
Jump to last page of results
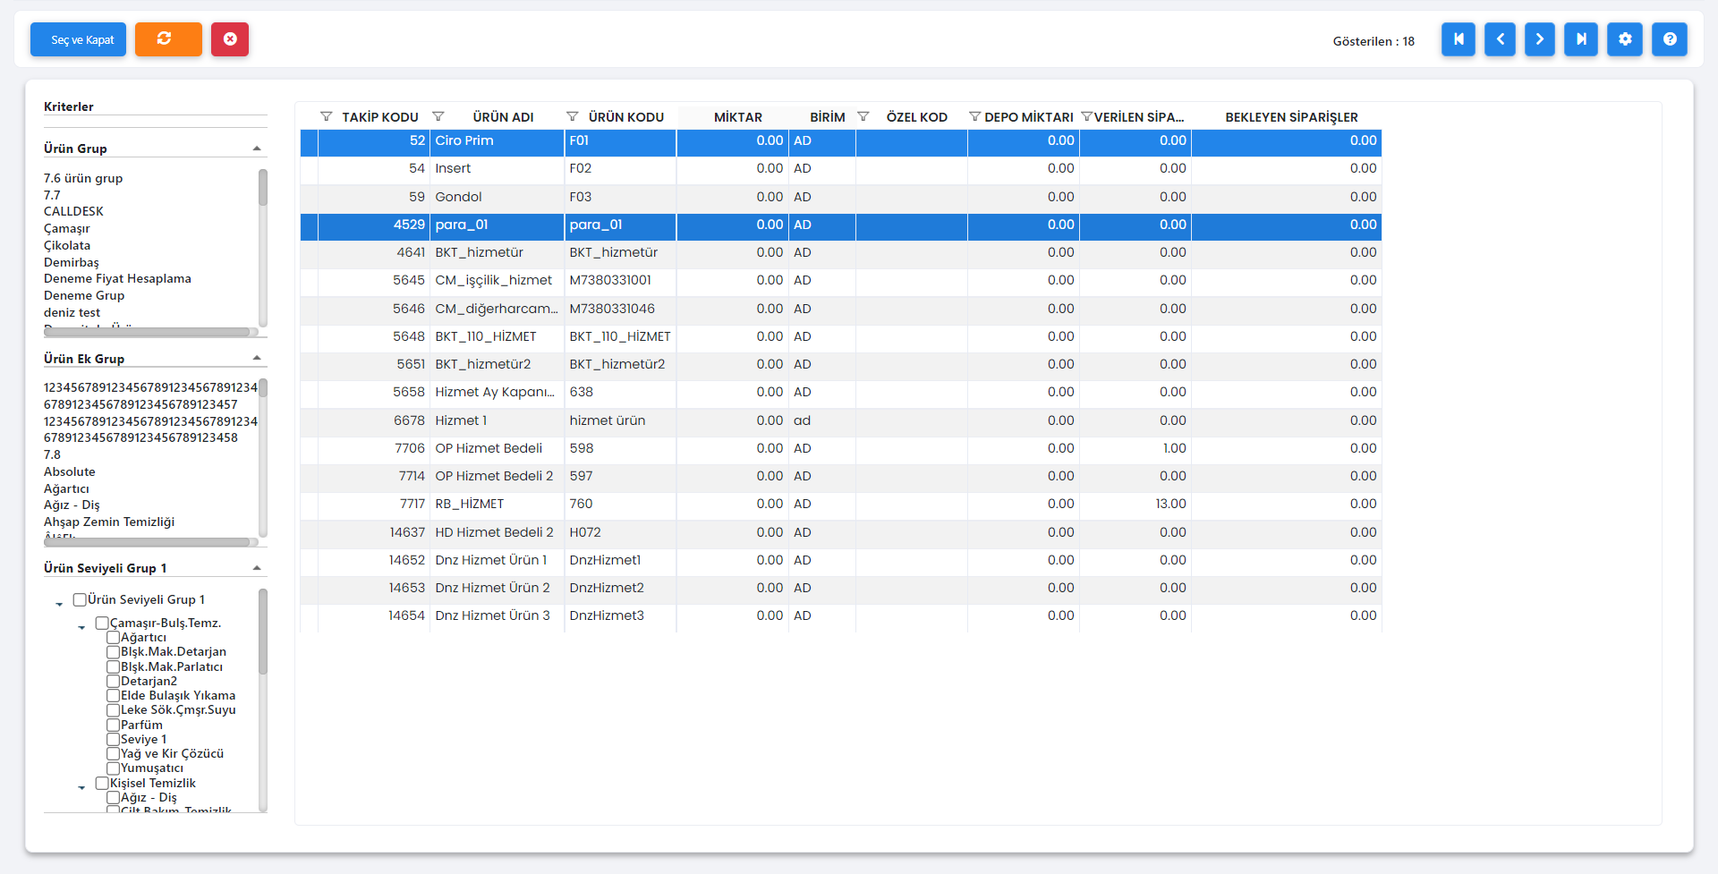coord(1580,39)
